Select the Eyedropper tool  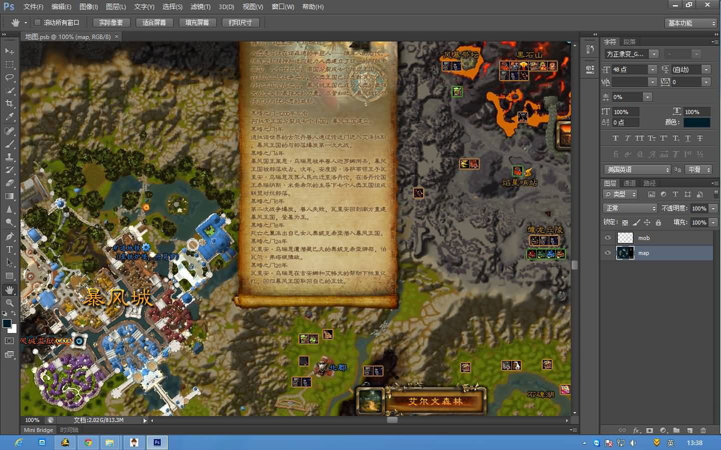pos(10,117)
